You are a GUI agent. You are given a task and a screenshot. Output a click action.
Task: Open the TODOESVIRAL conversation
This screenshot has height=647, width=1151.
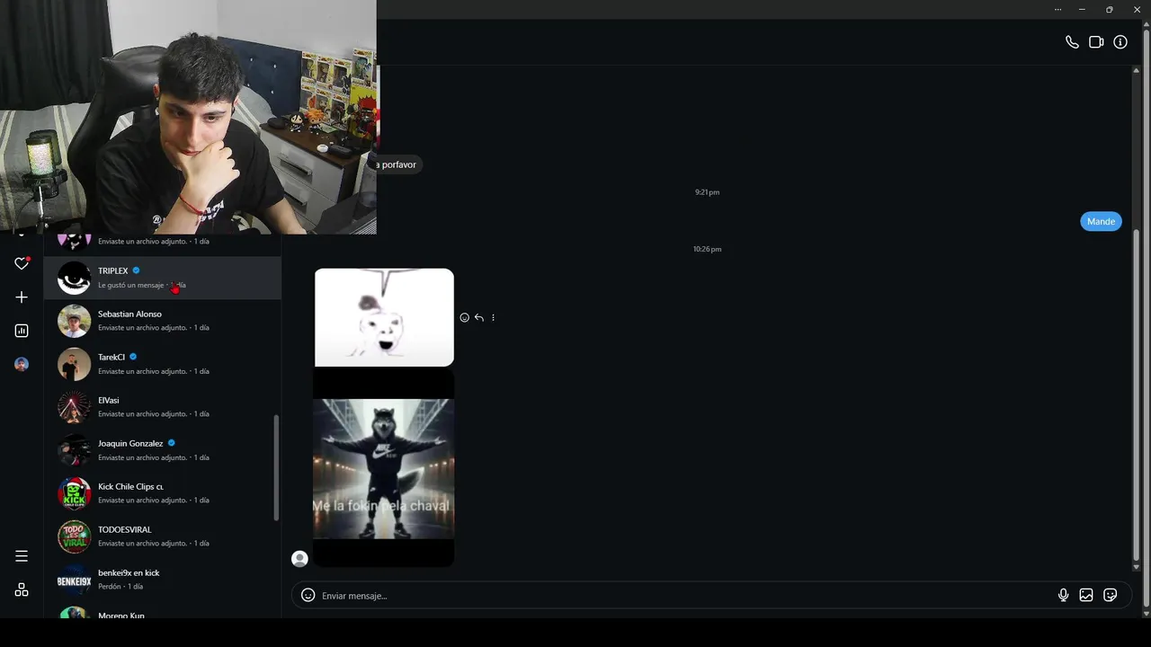[x=163, y=536]
